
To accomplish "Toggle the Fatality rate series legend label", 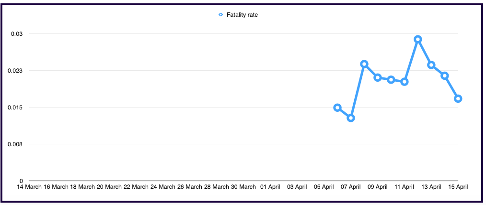I will 242,15.
